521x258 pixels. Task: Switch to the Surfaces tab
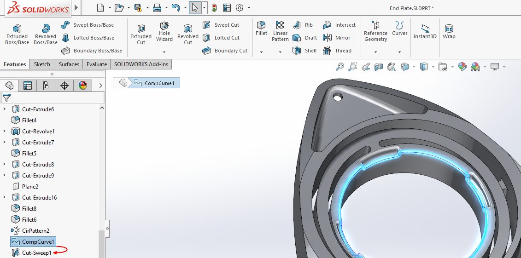tap(69, 64)
